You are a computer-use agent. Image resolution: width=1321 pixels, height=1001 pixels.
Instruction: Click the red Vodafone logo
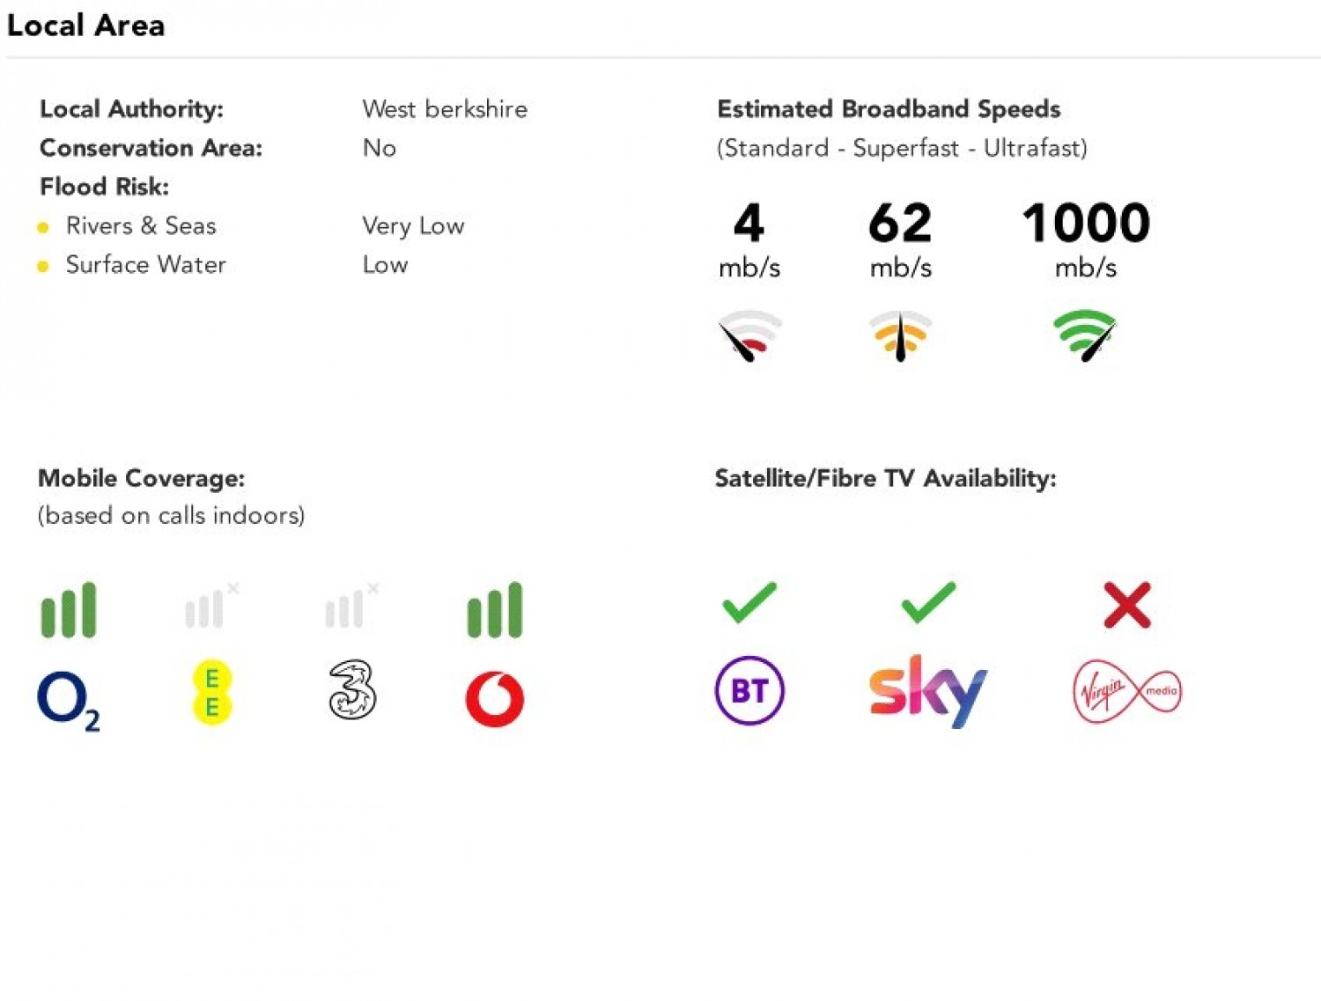click(495, 699)
